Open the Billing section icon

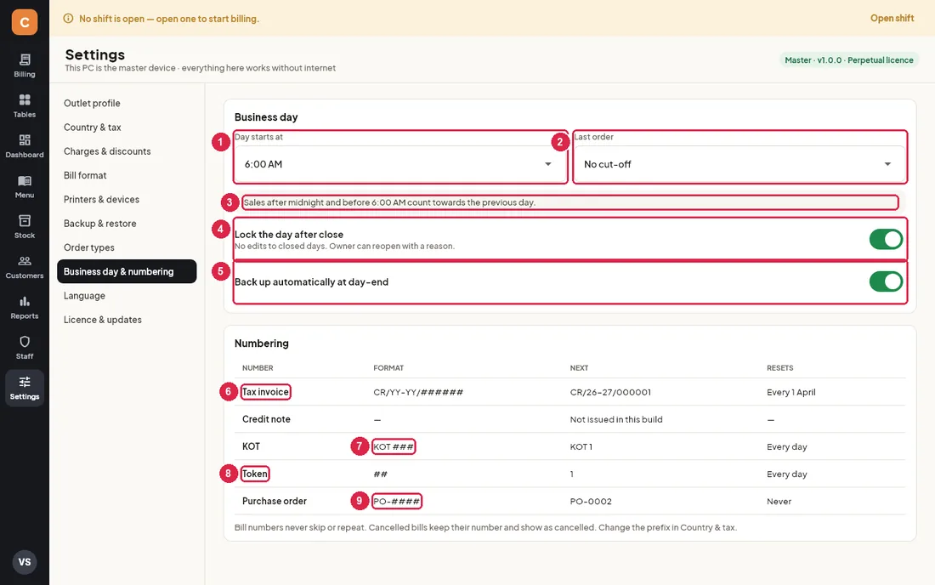[25, 60]
